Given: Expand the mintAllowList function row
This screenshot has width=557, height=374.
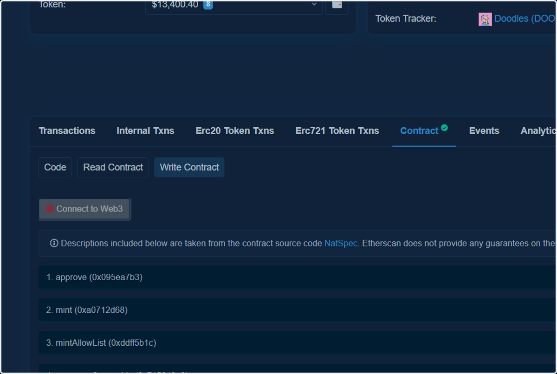Looking at the screenshot, I should pos(297,343).
